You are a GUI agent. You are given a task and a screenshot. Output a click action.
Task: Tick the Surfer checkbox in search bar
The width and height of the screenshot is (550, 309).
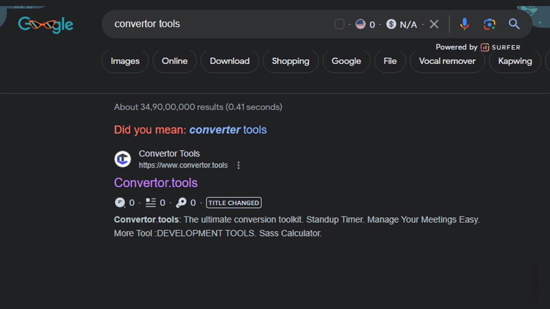(339, 24)
